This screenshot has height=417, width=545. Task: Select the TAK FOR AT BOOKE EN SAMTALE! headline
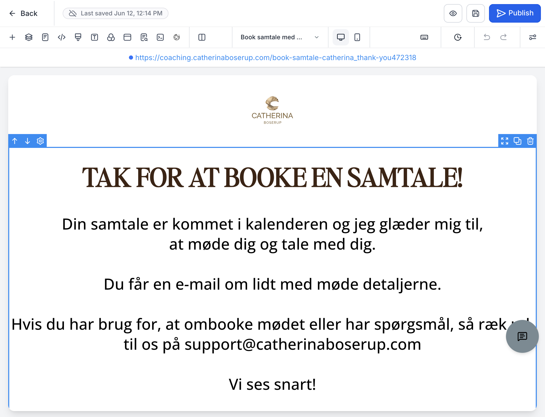(272, 178)
